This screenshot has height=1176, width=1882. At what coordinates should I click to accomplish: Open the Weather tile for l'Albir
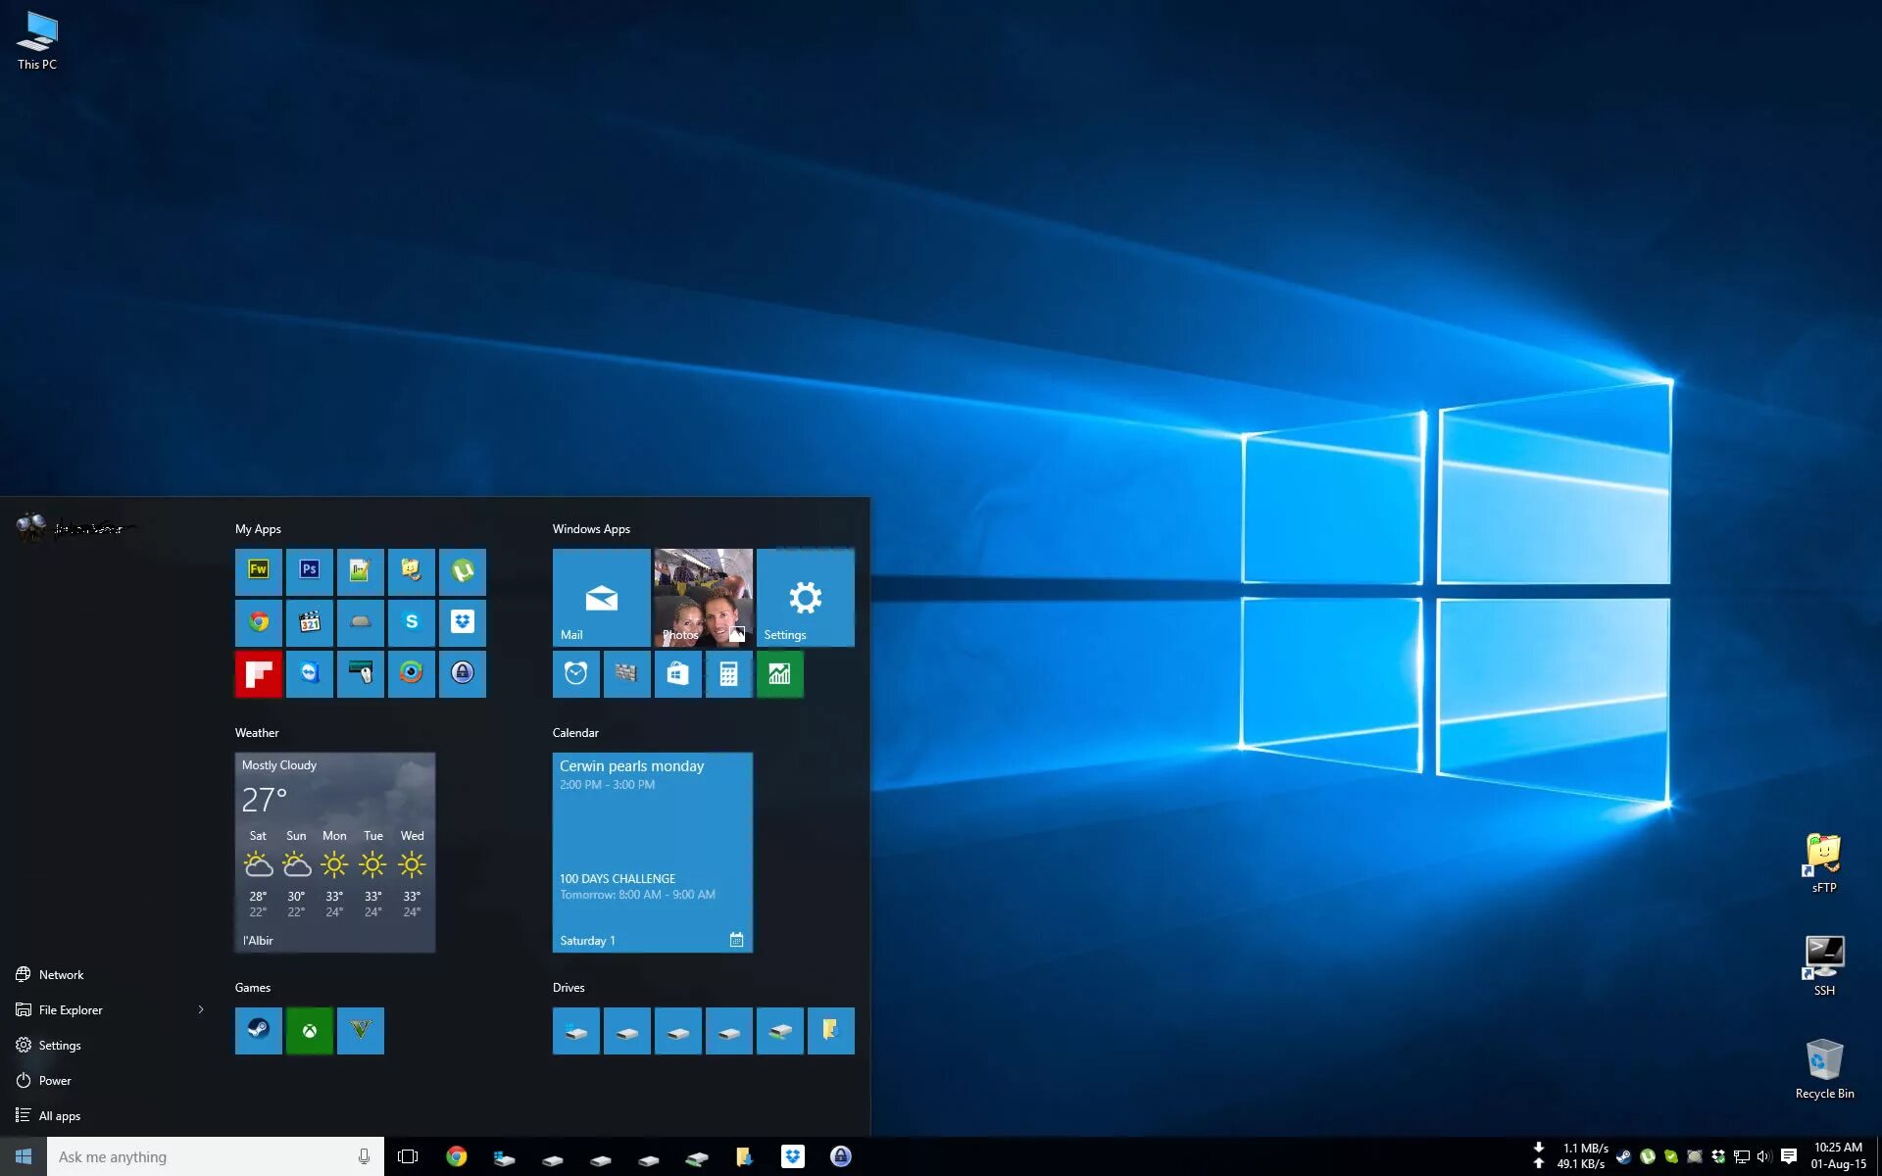pyautogui.click(x=334, y=852)
